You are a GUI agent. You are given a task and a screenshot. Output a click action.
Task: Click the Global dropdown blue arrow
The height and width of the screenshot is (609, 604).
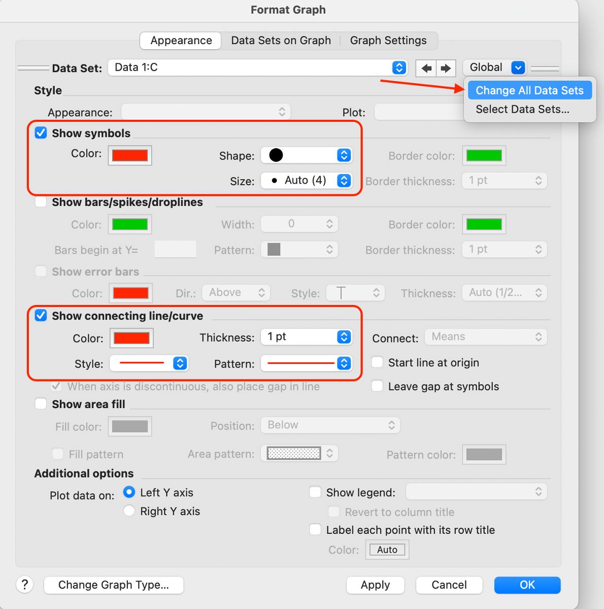pyautogui.click(x=518, y=67)
